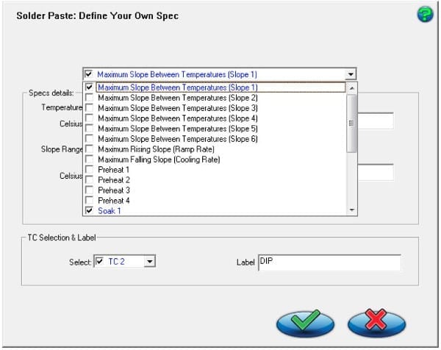The height and width of the screenshot is (350, 441).
Task: Click the lower Celsius field's visible right edge
Action: pos(376,173)
